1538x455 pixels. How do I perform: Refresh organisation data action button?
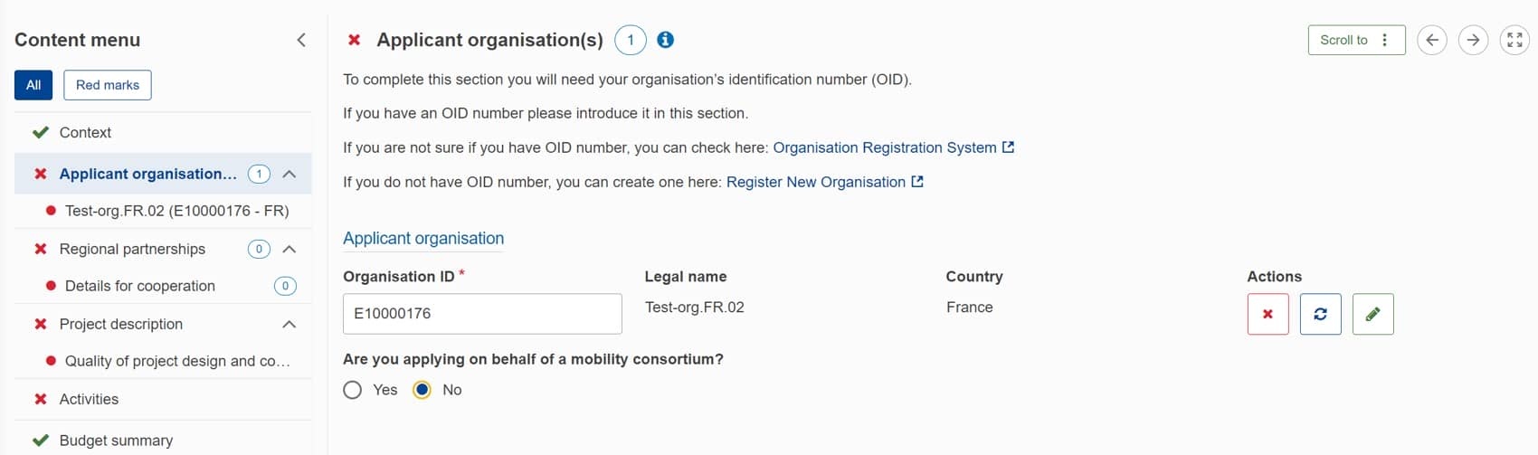(x=1320, y=314)
